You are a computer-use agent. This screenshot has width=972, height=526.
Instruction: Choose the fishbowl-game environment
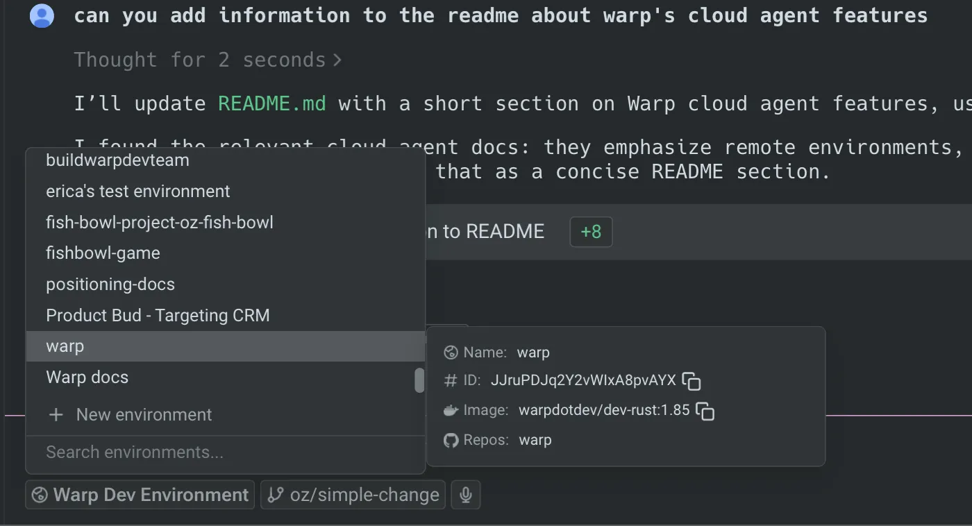[226, 253]
